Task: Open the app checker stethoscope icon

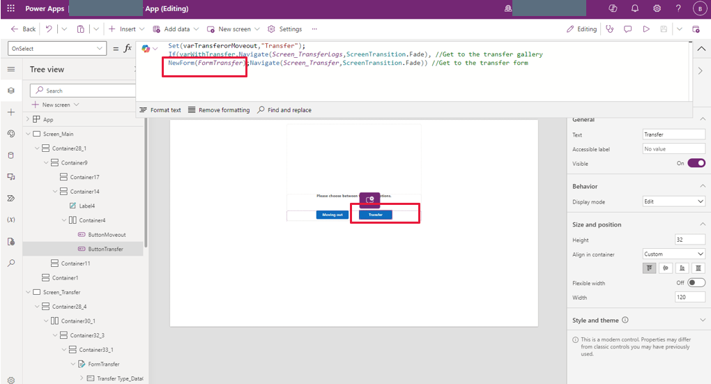Action: 610,29
